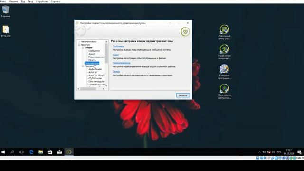Switch РУС input language indicator
Screen dimensions: 304x171
click(279, 152)
